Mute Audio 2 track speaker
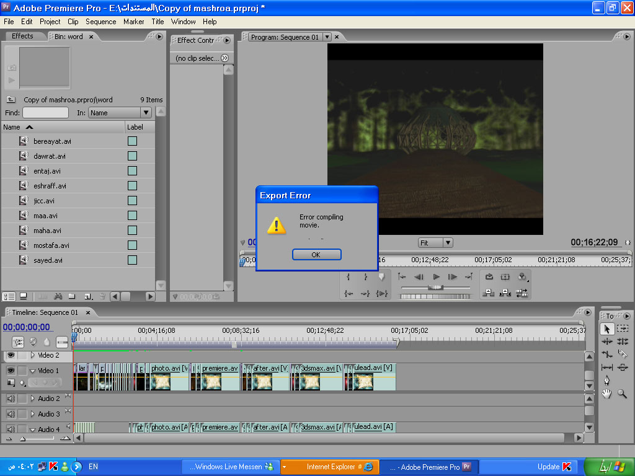Image resolution: width=635 pixels, height=476 pixels. pos(11,399)
